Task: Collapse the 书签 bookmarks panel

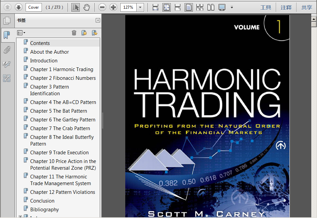Action: point(98,20)
